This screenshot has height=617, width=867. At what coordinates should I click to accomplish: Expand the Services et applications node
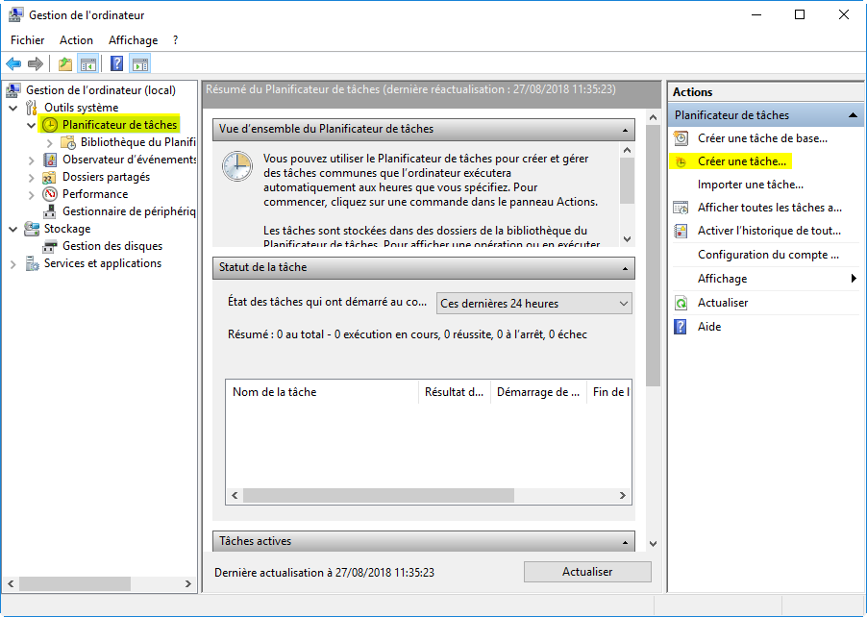13,264
